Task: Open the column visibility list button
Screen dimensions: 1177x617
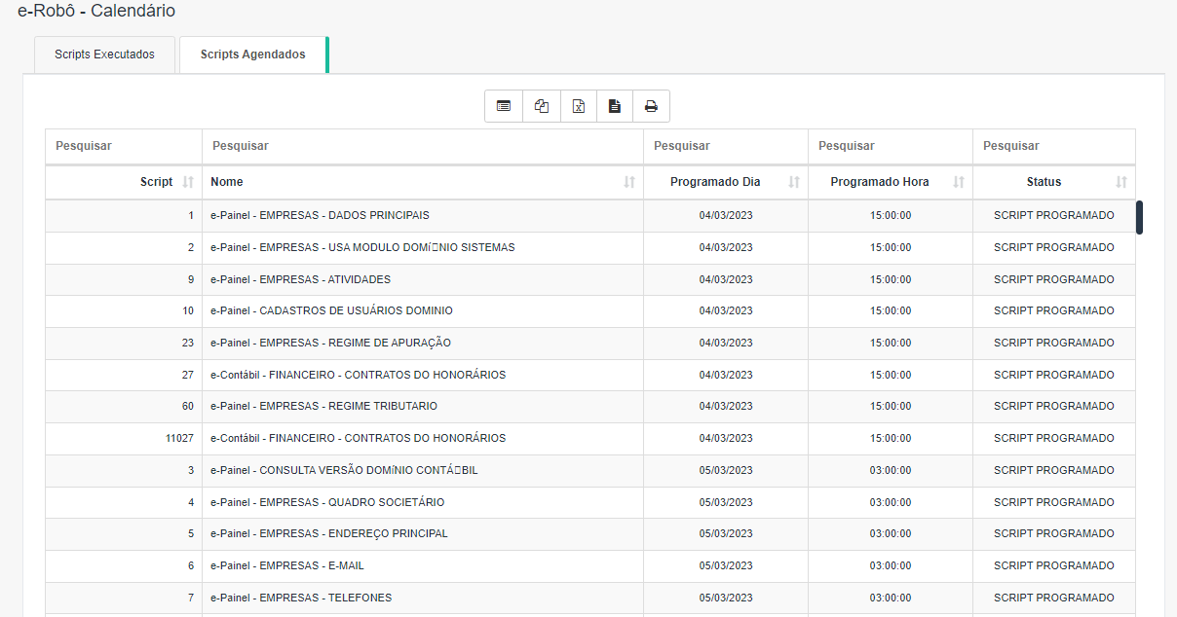Action: point(504,106)
